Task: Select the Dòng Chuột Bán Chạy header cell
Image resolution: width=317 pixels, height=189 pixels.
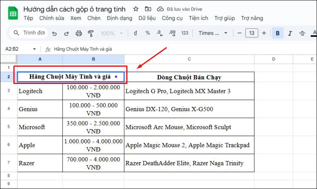Action: coord(189,77)
